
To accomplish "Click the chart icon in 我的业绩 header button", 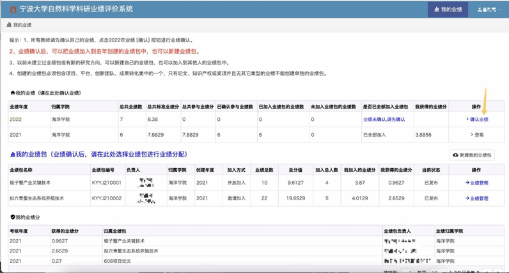I will tap(437, 10).
